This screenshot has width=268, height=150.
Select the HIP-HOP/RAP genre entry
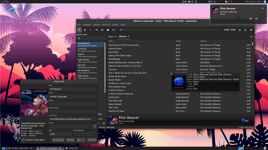90,72
